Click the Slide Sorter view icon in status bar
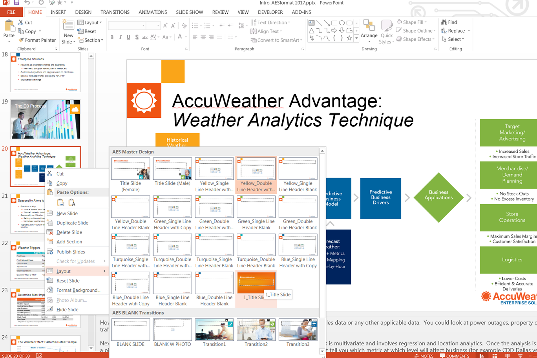Image resolution: width=537 pixels, height=358 pixels. coord(495,356)
